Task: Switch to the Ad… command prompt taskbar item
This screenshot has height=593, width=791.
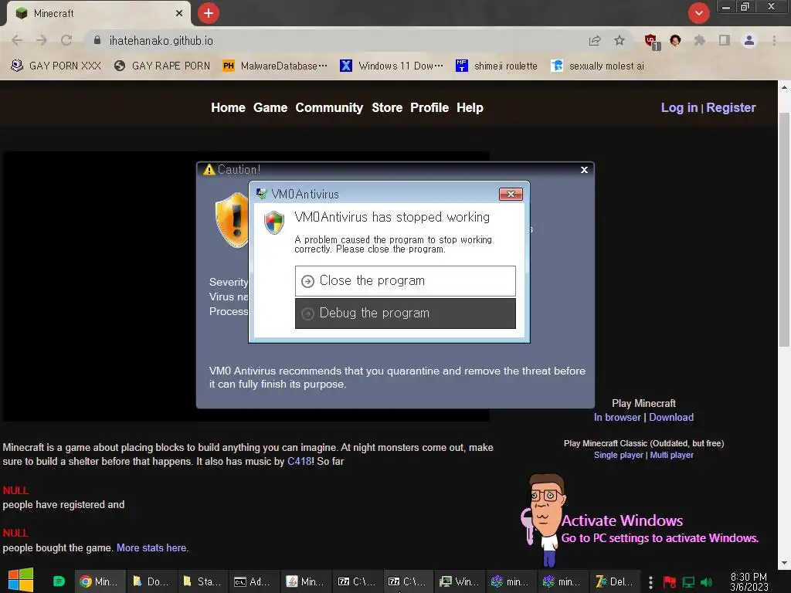Action: coord(254,581)
